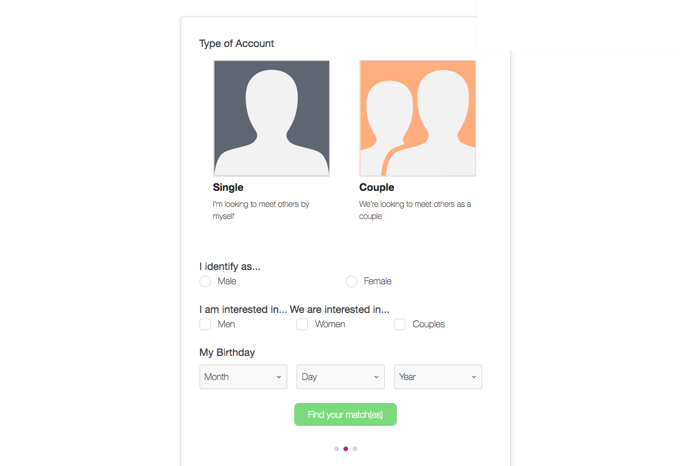Choose the Female radio button
Viewport: 691px width, 466px height.
tap(352, 281)
